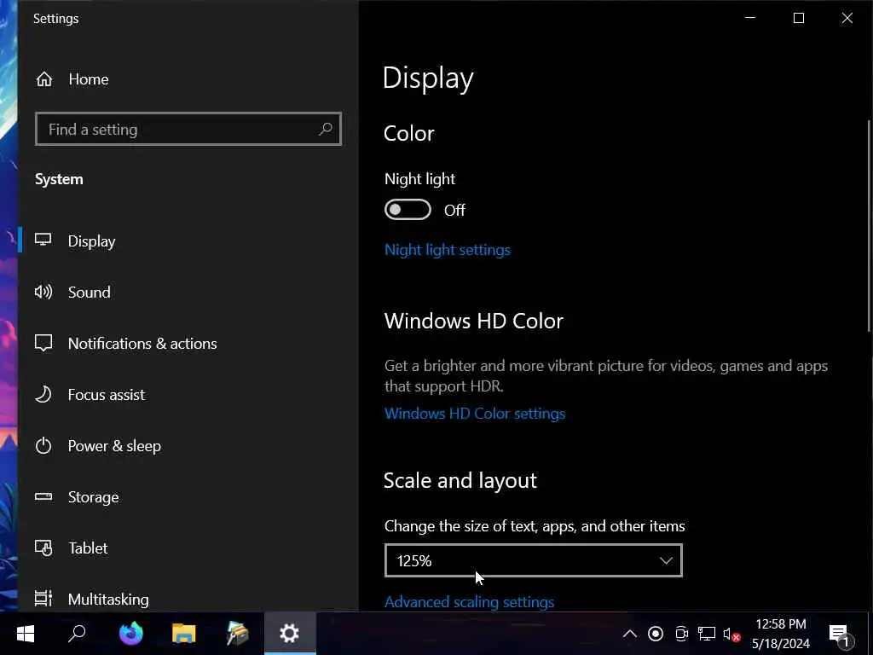Click the recording circle tray icon
Viewport: 873px width, 655px height.
tap(656, 634)
